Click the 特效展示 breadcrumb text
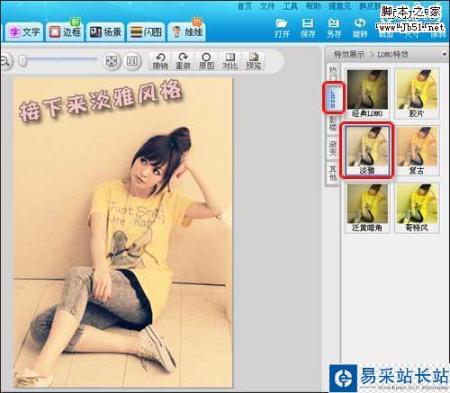The height and width of the screenshot is (393, 450). click(x=349, y=54)
